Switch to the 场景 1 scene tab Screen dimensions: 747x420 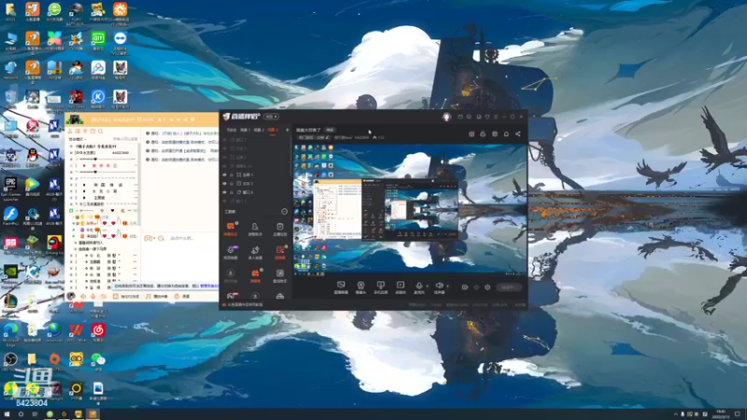pos(245,130)
